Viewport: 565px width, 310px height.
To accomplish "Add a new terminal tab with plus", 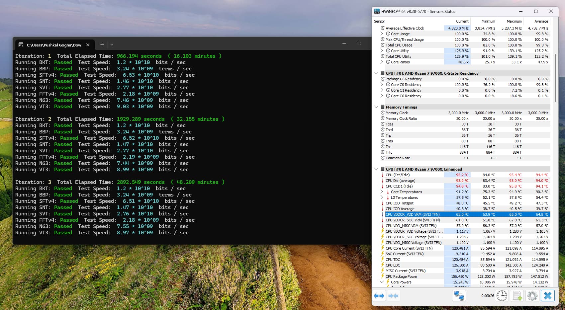I will coord(102,45).
